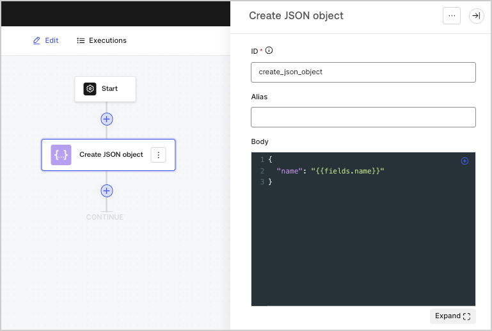
Task: Add a step below Create JSON object
Action: click(x=107, y=191)
